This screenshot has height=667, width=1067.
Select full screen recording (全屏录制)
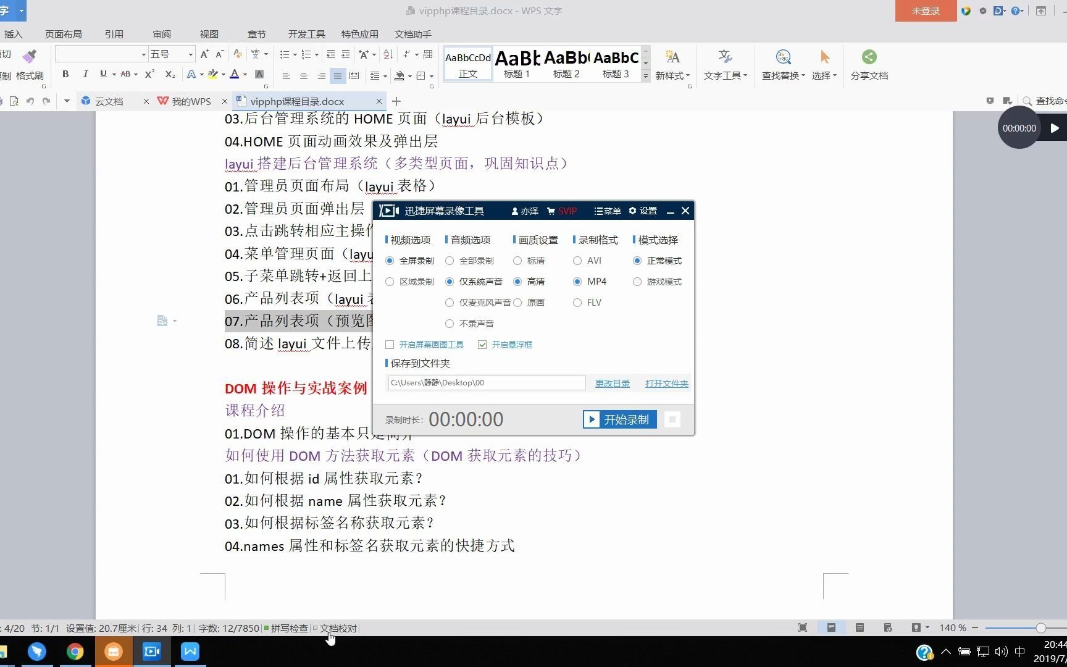(390, 261)
